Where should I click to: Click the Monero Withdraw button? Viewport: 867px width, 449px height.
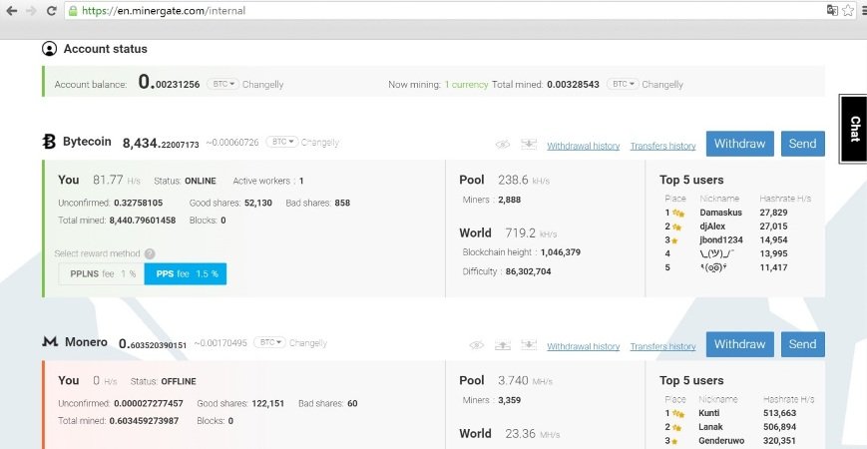click(740, 344)
